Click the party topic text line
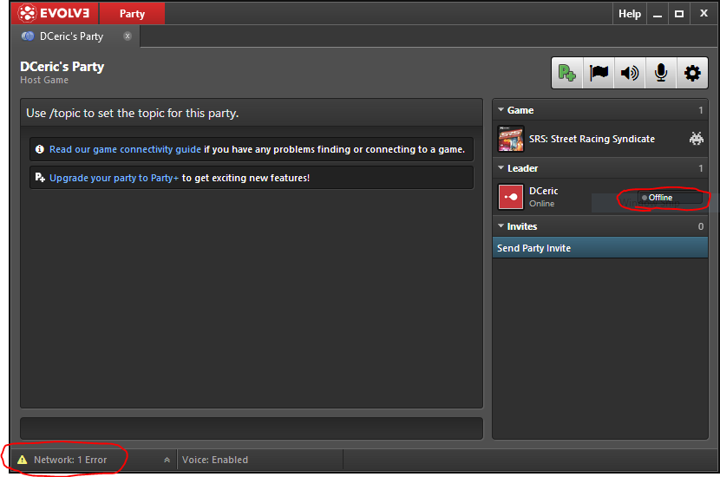This screenshot has height=477, width=720. 132,113
